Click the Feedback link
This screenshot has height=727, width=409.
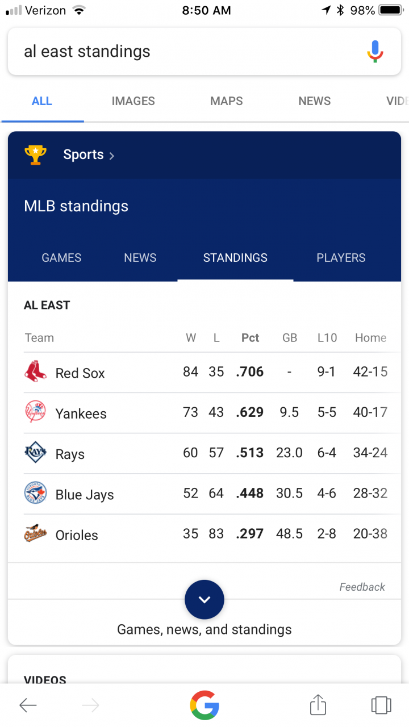362,587
